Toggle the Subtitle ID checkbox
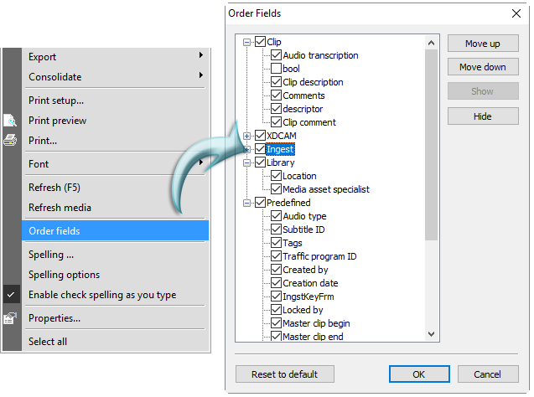The width and height of the screenshot is (534, 397). [276, 229]
